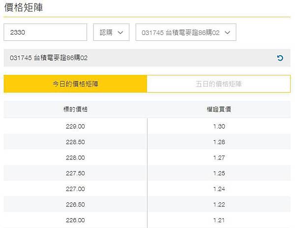Switch to the 今日的價格矩陣 tab
This screenshot has width=295, height=228.
point(75,84)
